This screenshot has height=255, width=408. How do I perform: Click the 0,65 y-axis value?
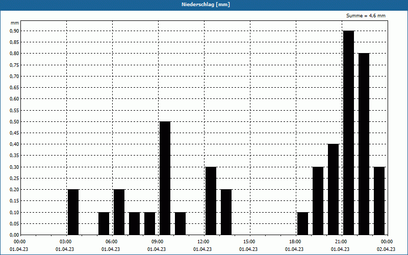point(14,87)
